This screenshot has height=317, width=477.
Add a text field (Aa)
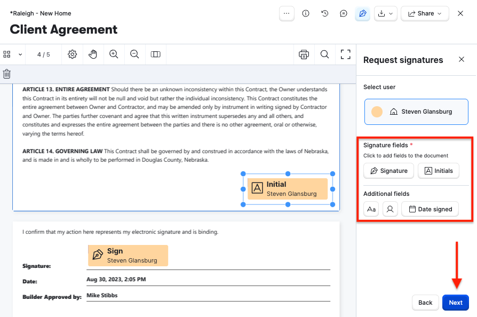tap(371, 209)
